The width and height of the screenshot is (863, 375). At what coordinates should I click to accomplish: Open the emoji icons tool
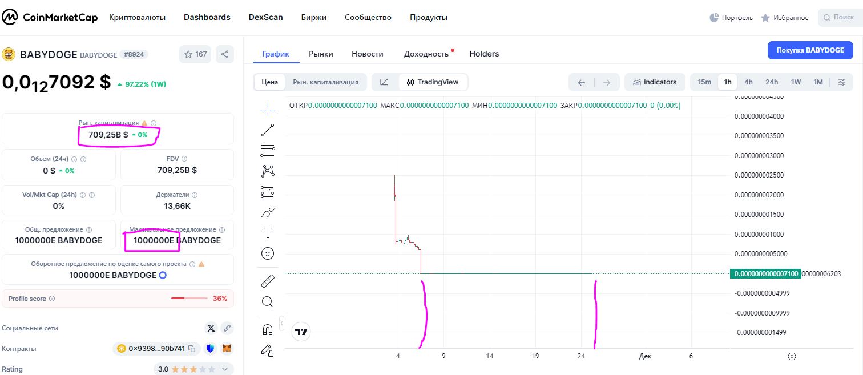point(268,253)
